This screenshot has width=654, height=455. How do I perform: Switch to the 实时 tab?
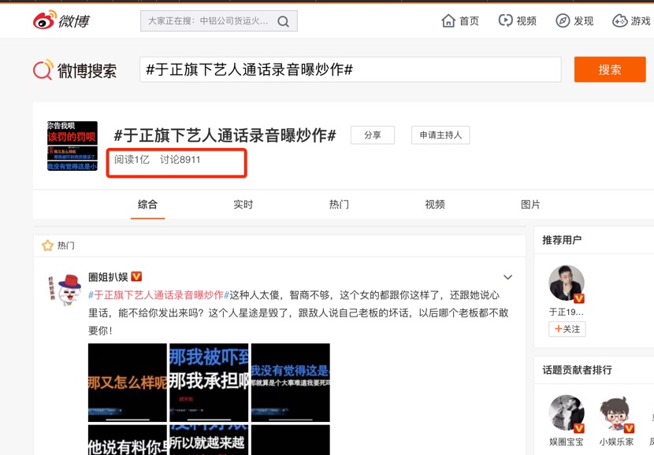coord(243,204)
